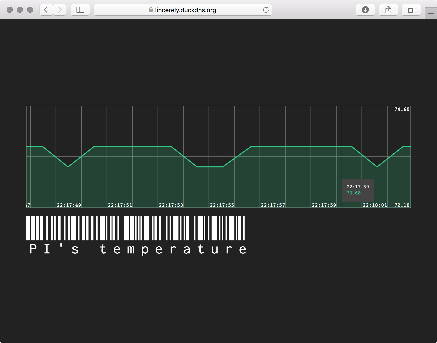Select the 22:17:55 time axis label
This screenshot has height=343, width=437.
(x=222, y=205)
